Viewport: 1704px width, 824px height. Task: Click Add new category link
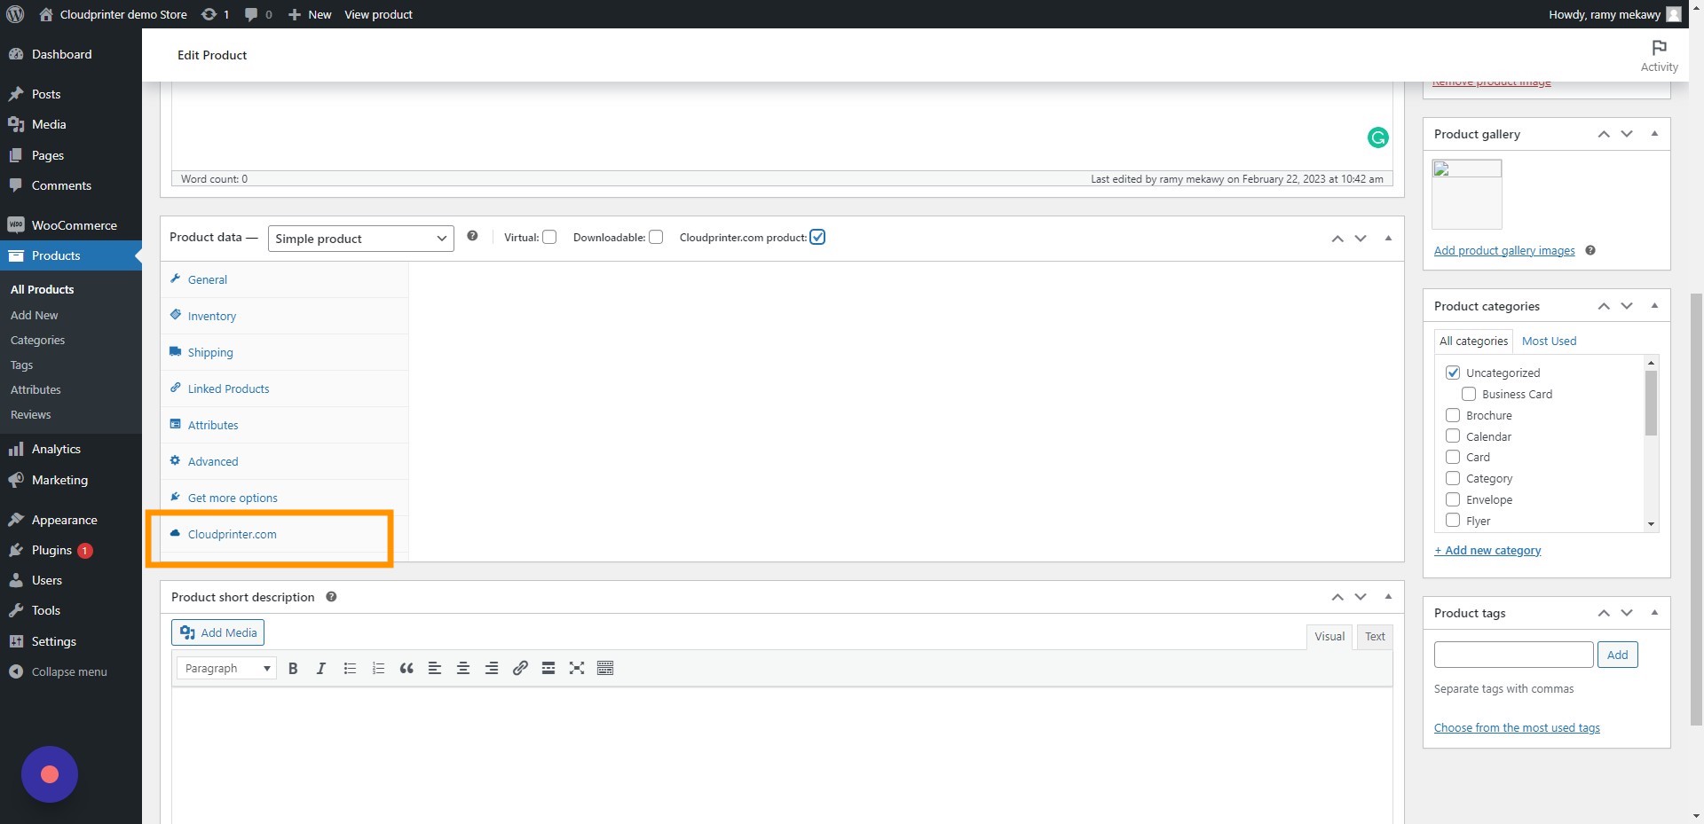tap(1487, 550)
